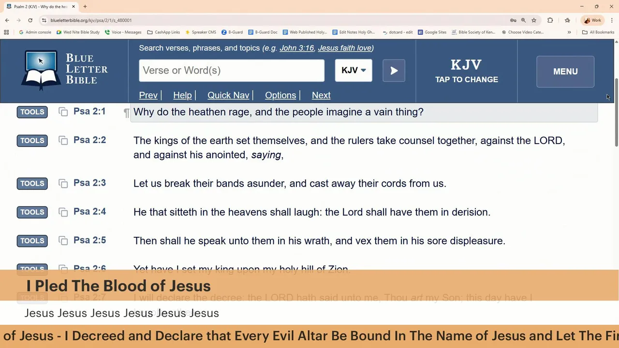
Task: Go to the Next chapter link
Action: point(321,95)
